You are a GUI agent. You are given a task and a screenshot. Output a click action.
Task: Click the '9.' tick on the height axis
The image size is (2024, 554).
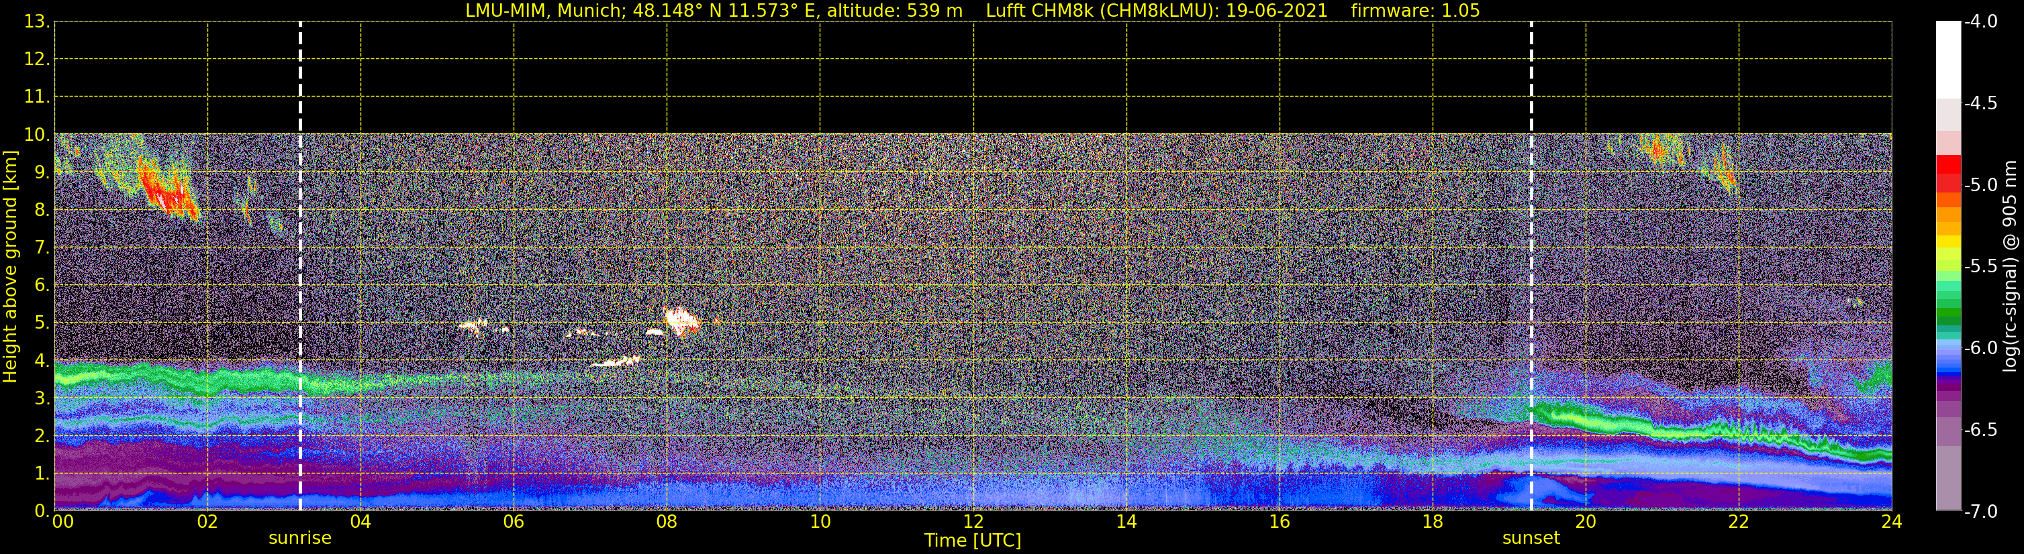tap(42, 172)
